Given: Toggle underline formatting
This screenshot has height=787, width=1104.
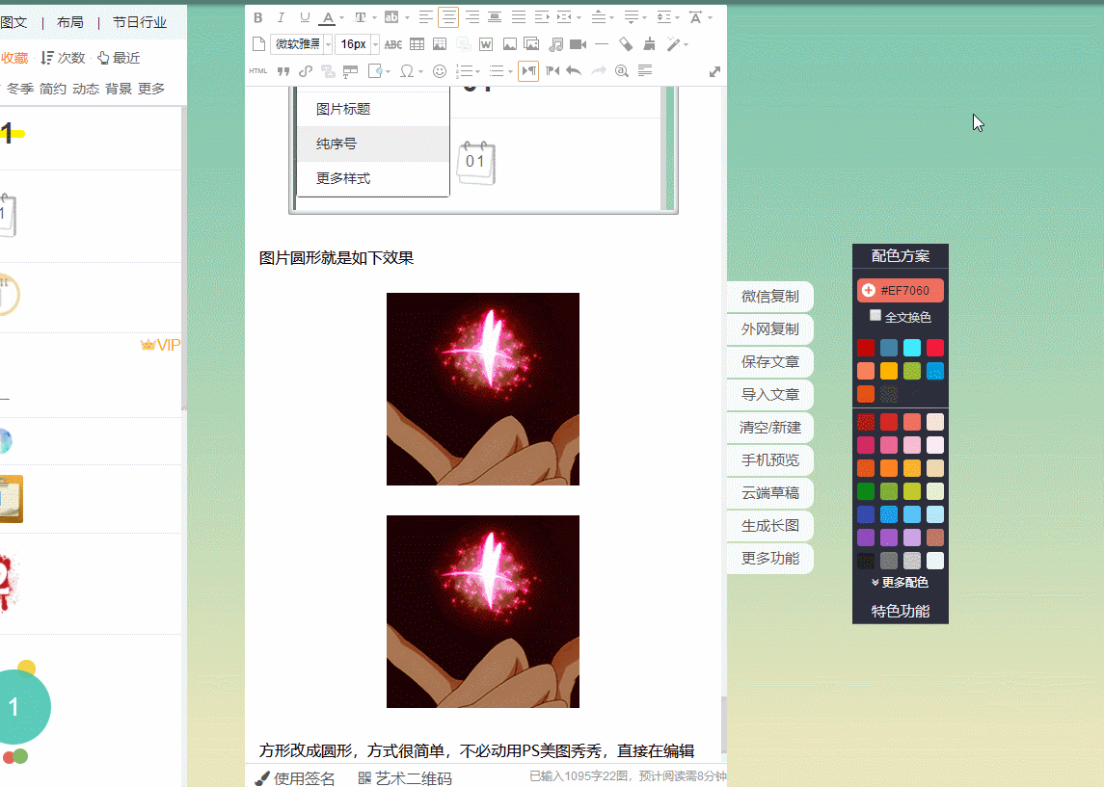Looking at the screenshot, I should point(304,17).
